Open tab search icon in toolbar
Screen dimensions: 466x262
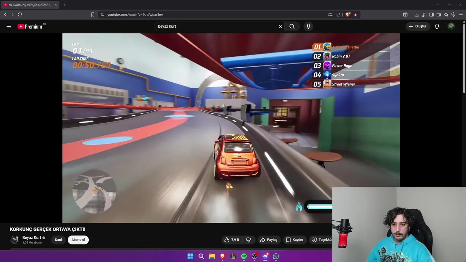click(405, 15)
